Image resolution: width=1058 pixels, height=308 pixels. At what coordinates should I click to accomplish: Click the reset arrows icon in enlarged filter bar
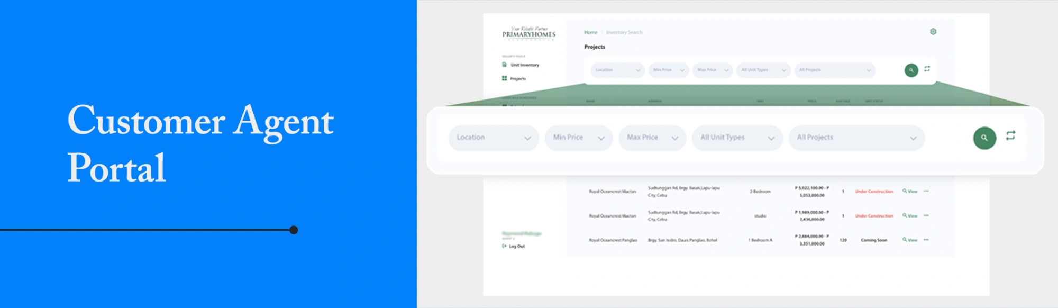pyautogui.click(x=1010, y=135)
